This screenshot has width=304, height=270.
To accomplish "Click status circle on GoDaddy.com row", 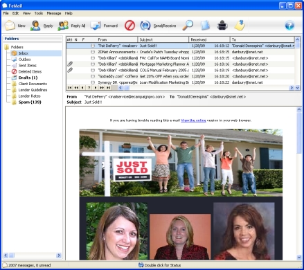I will coord(93,76).
